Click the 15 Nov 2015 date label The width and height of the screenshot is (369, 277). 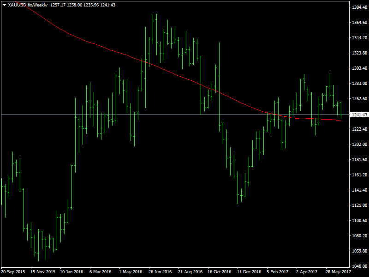[43, 272]
